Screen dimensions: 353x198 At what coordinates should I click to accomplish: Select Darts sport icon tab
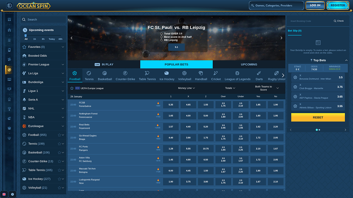259,76
